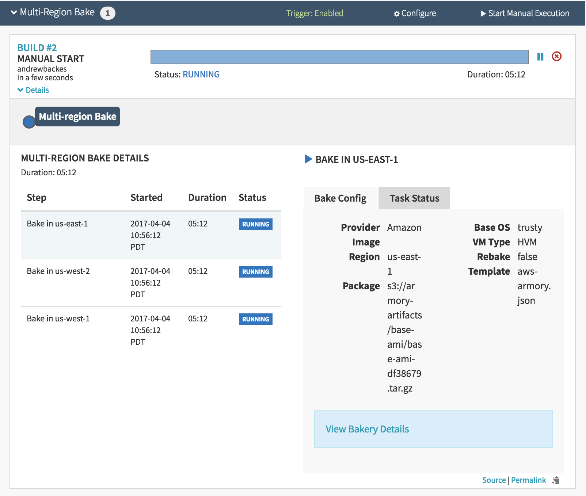The width and height of the screenshot is (586, 496).
Task: Collapse the build Details chevron
Action: [20, 90]
